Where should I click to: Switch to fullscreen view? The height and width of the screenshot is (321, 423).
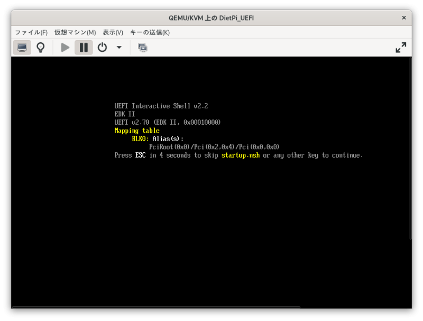[x=401, y=48]
